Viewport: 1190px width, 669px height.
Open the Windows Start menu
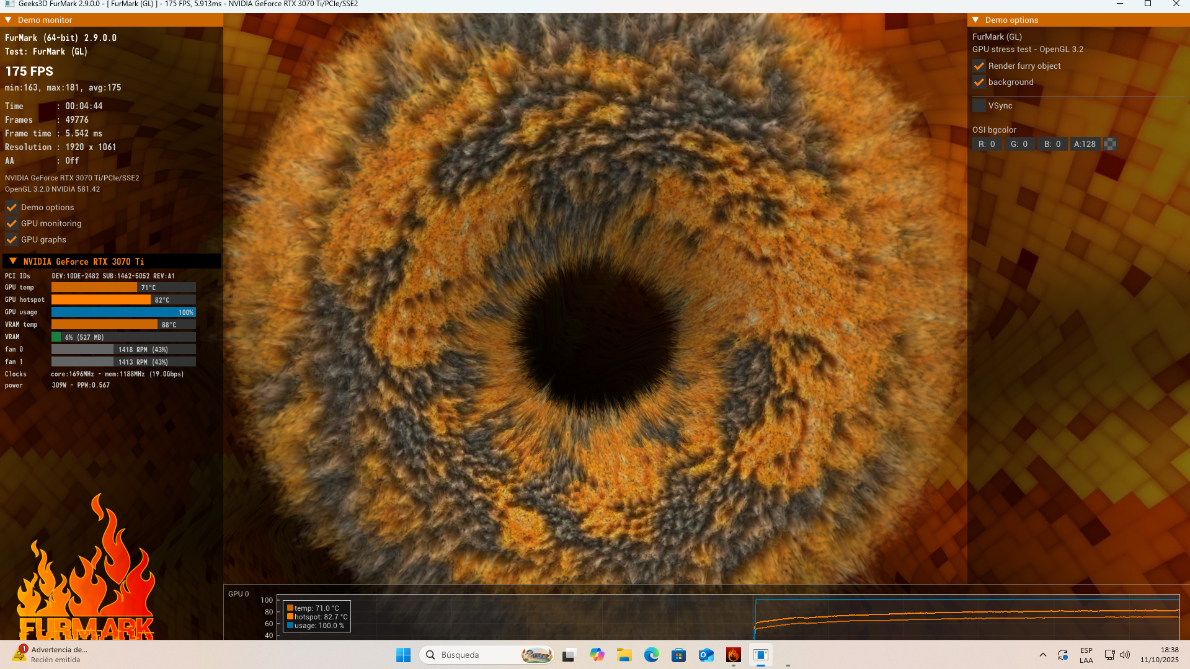tap(403, 655)
